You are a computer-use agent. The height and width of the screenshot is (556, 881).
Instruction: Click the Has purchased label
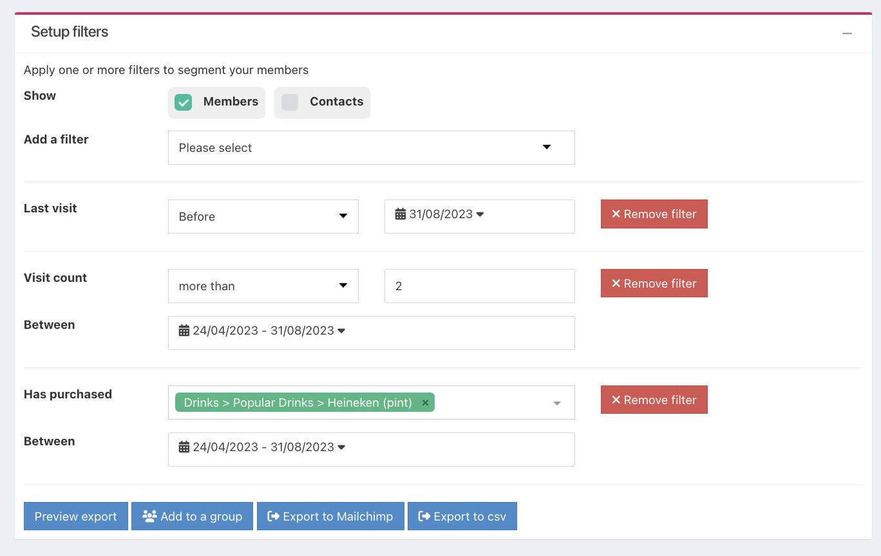point(68,394)
